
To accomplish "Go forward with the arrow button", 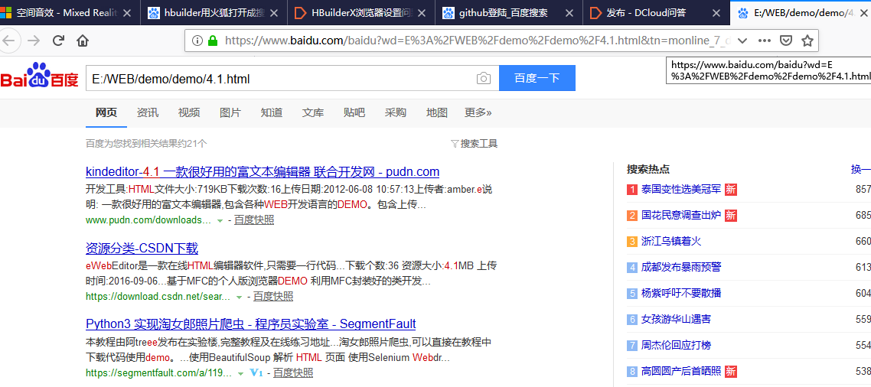I will pos(34,41).
